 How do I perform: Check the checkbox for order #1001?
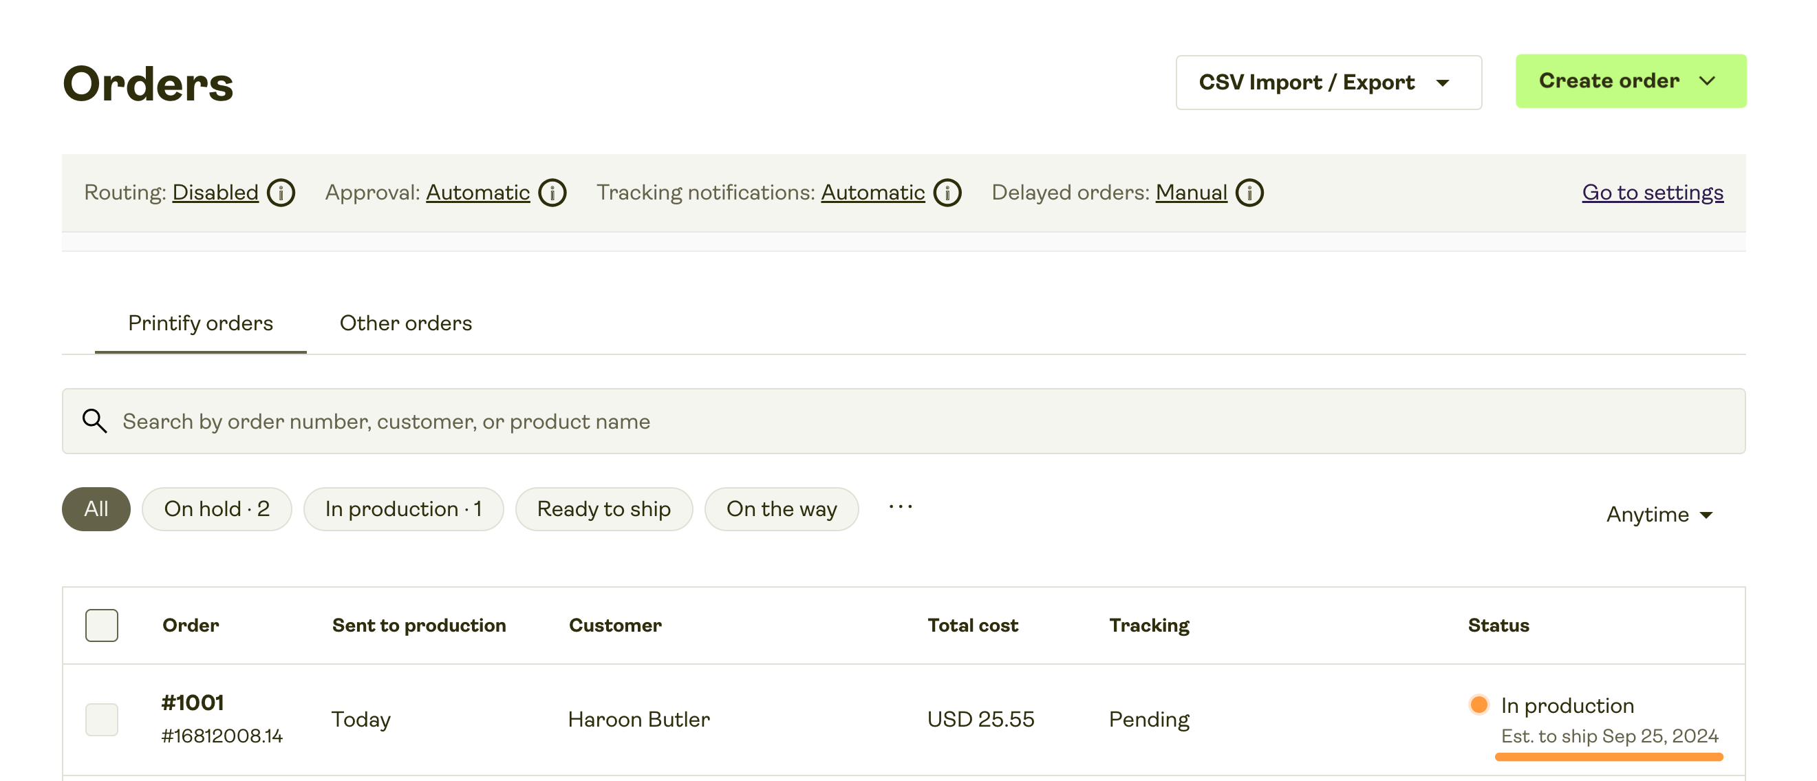(x=101, y=719)
